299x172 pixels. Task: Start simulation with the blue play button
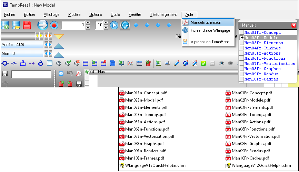click(114, 25)
